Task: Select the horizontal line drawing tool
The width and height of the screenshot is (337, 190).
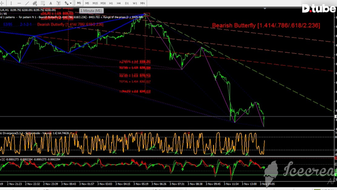Action: pyautogui.click(x=19, y=3)
